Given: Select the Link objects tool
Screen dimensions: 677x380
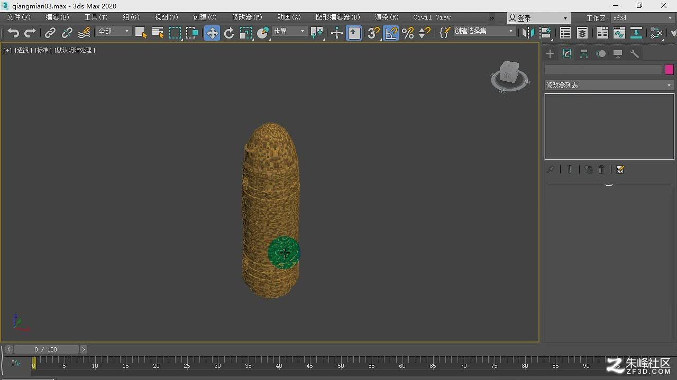Looking at the screenshot, I should tap(50, 33).
